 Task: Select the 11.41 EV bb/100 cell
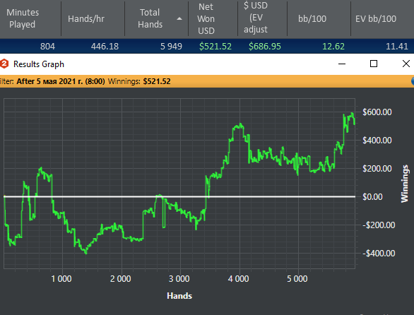(397, 47)
